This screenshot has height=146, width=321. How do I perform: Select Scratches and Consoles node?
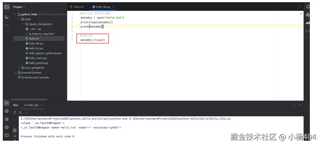[34, 77]
